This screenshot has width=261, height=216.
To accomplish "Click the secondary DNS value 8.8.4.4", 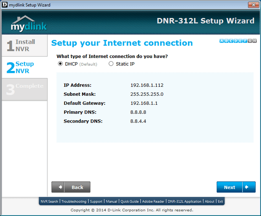I will point(138,121).
